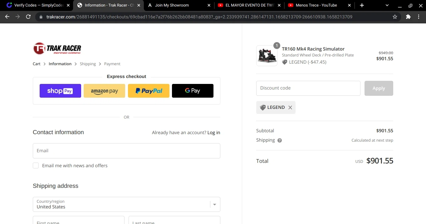Click the Shipping help question icon
The image size is (426, 224).
click(280, 140)
